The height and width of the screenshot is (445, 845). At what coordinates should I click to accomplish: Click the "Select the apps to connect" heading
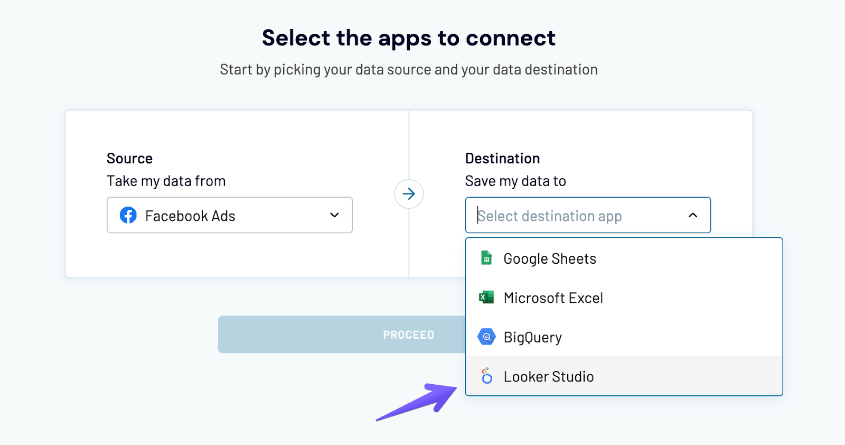pyautogui.click(x=409, y=38)
